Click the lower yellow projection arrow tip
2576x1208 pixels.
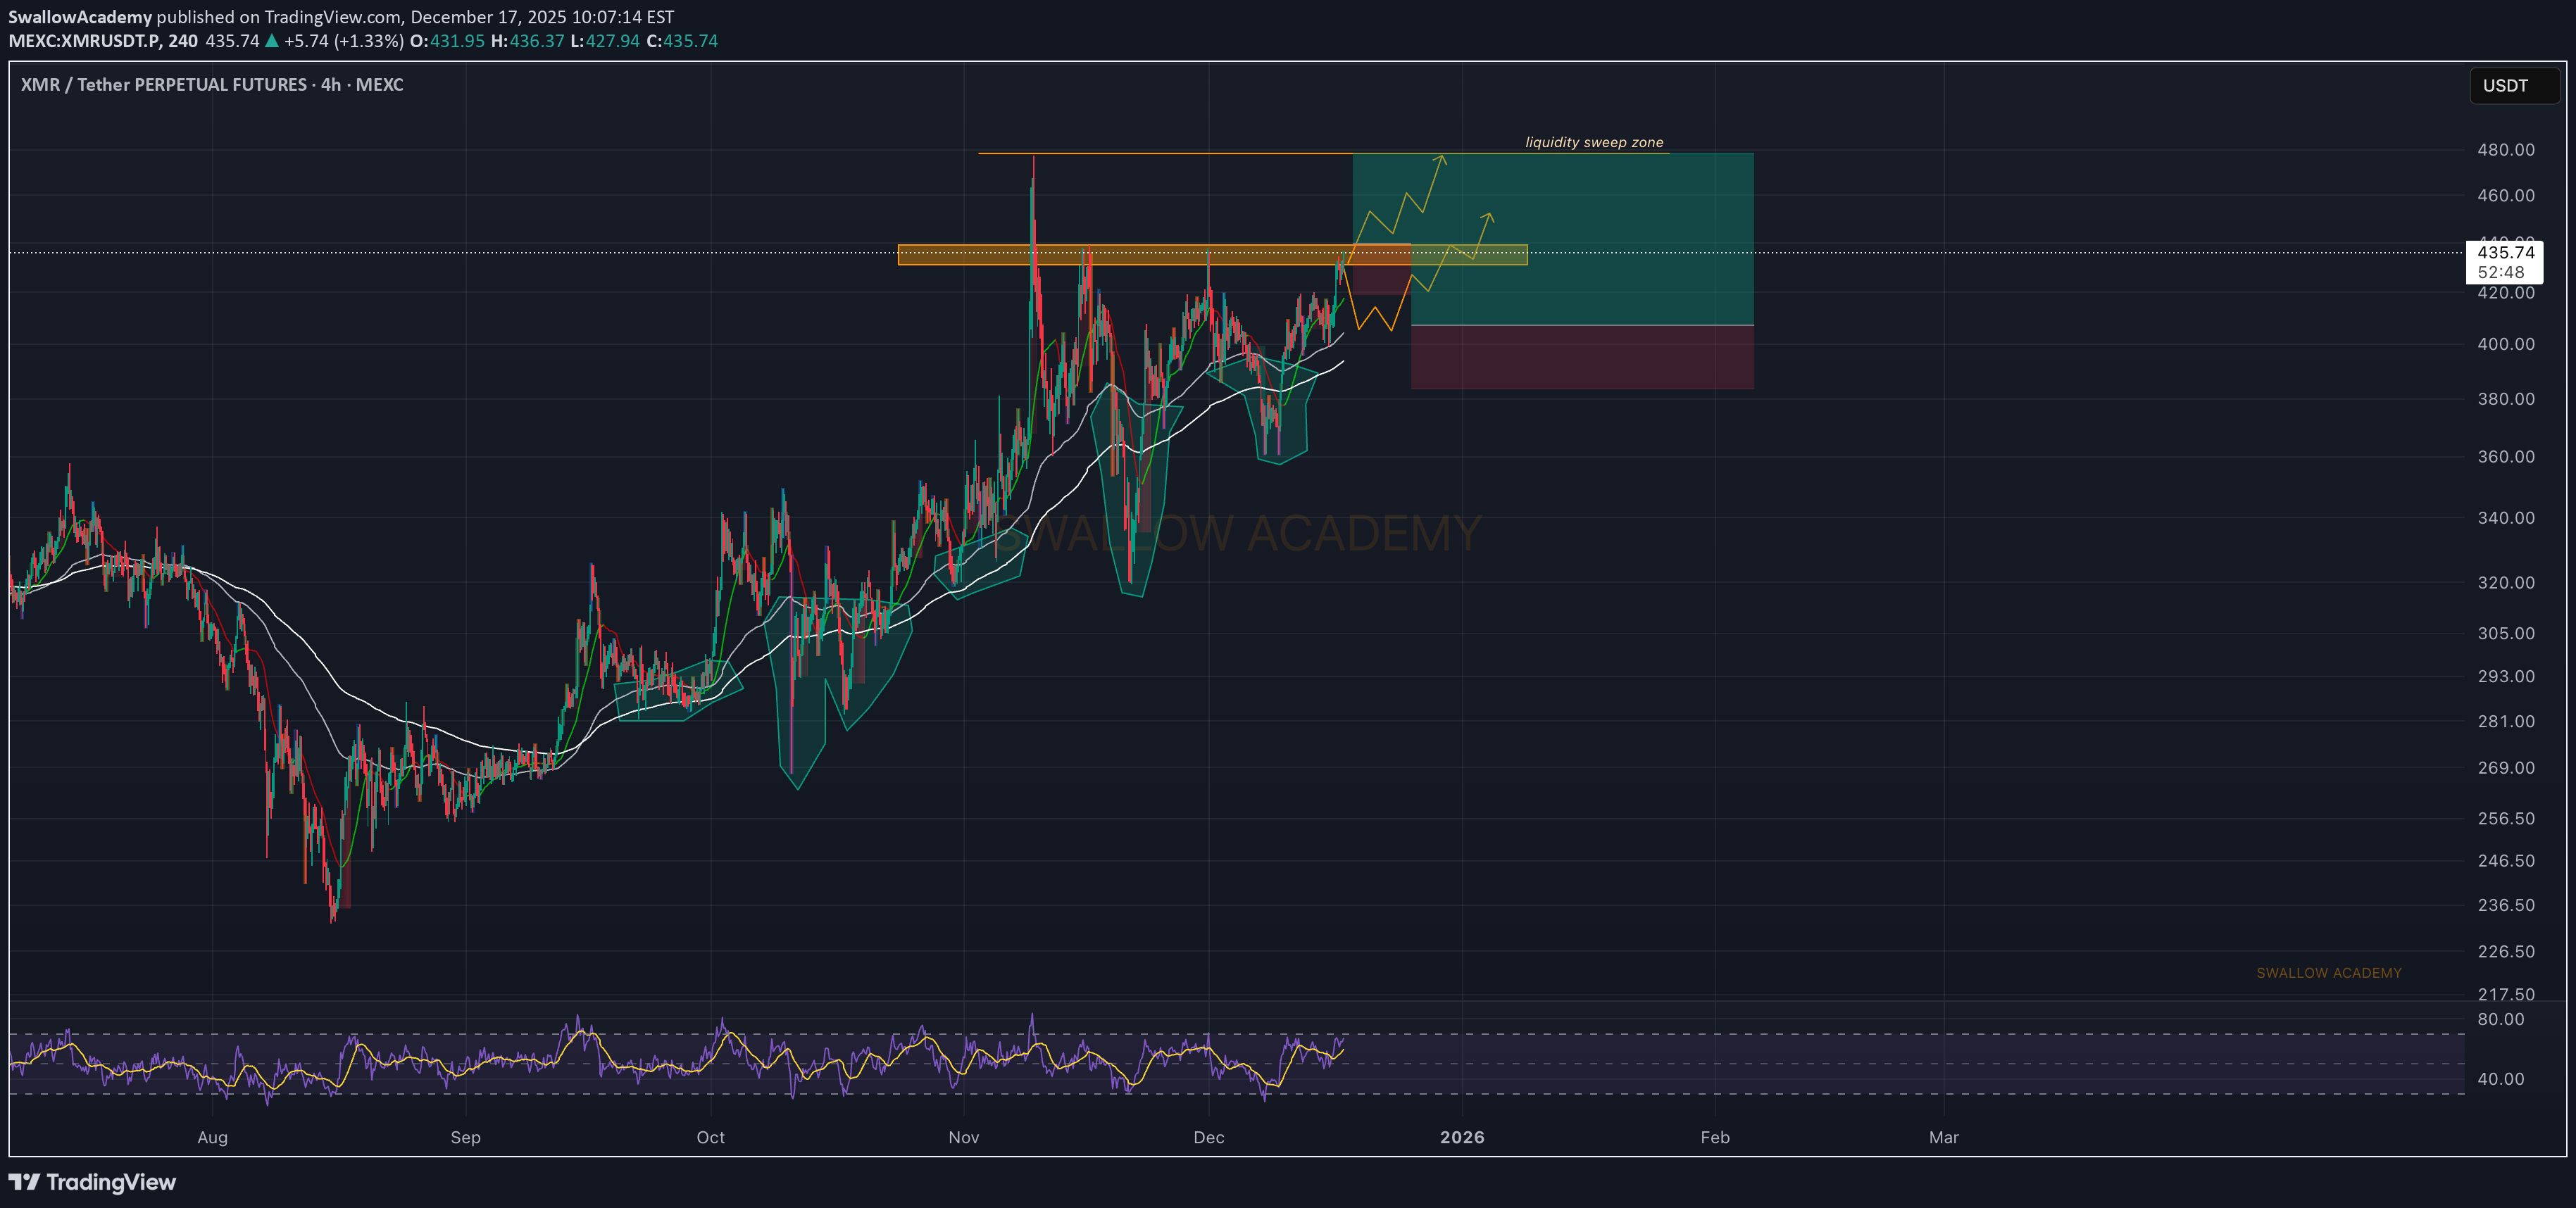[x=1489, y=215]
